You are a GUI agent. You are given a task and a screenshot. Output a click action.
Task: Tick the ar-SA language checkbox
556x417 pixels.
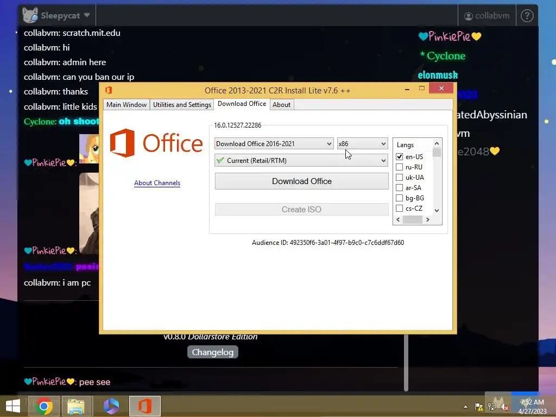click(x=399, y=187)
